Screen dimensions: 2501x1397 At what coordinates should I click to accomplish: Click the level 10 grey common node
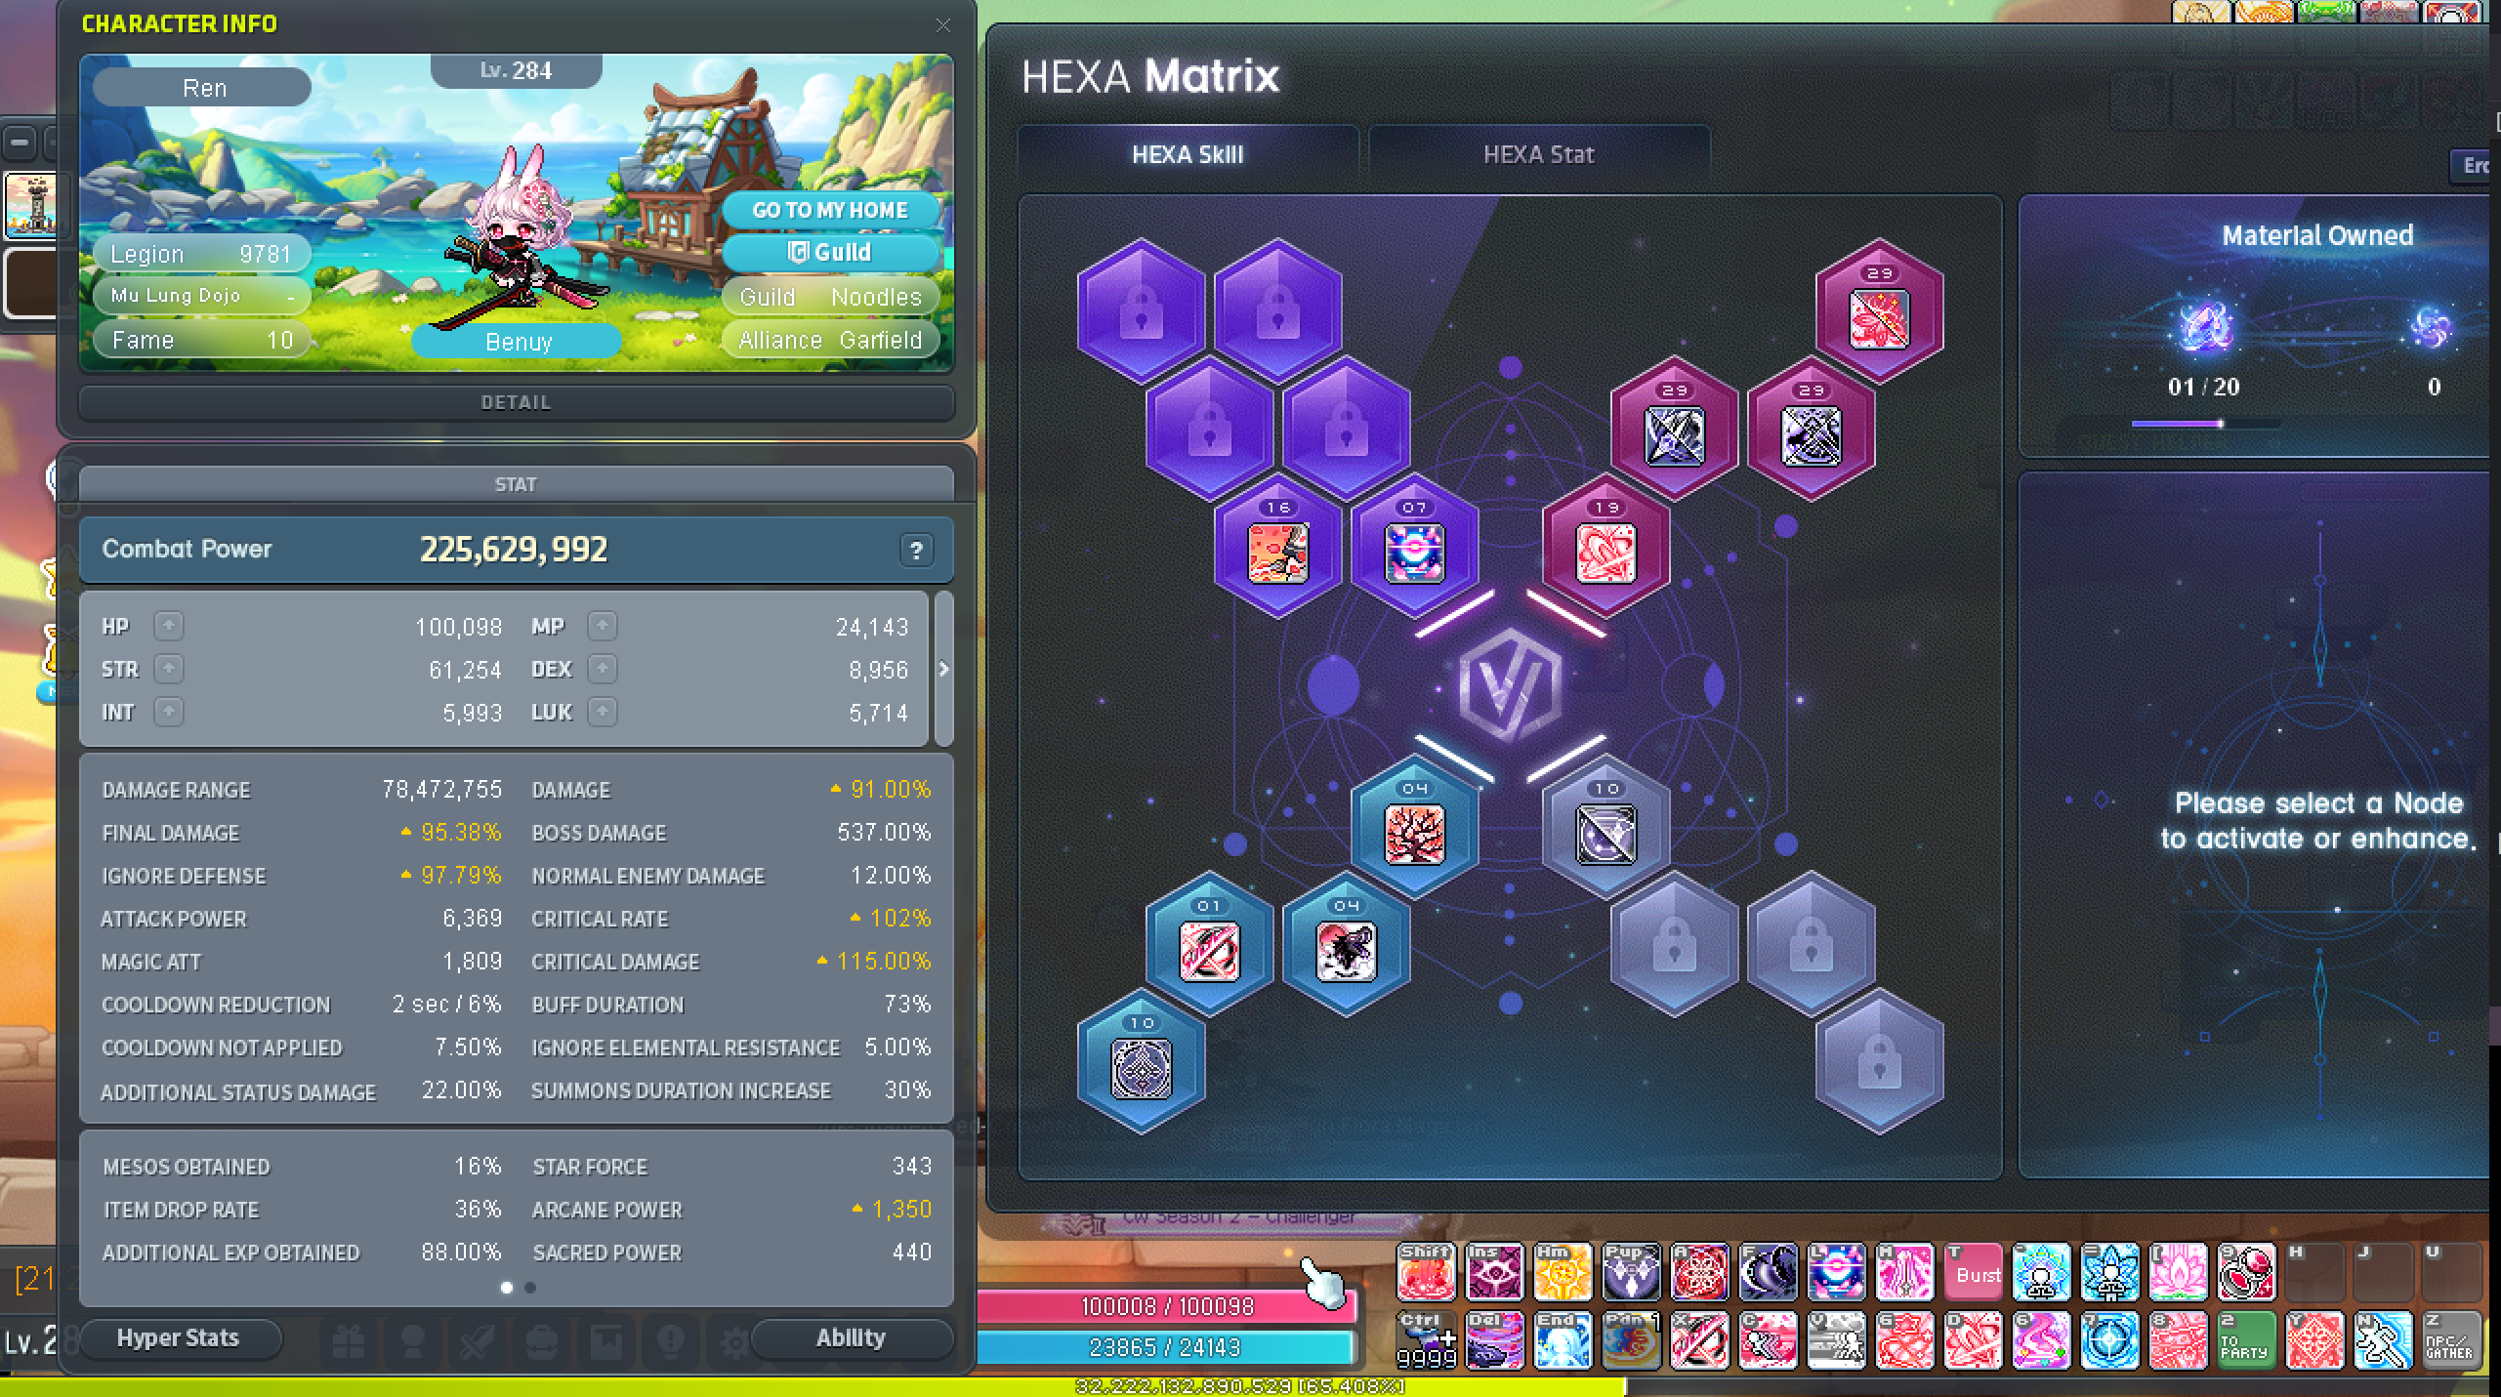(1605, 831)
